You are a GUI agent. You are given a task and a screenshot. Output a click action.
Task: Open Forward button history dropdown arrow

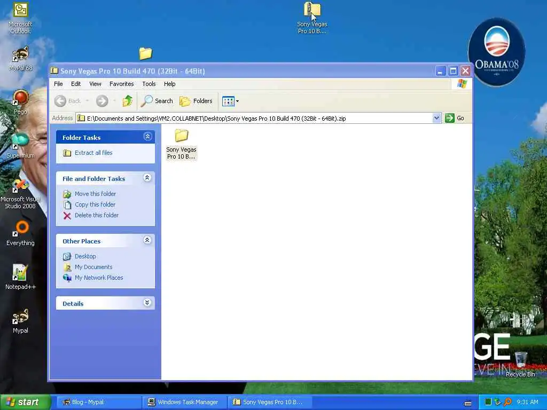[x=114, y=101]
